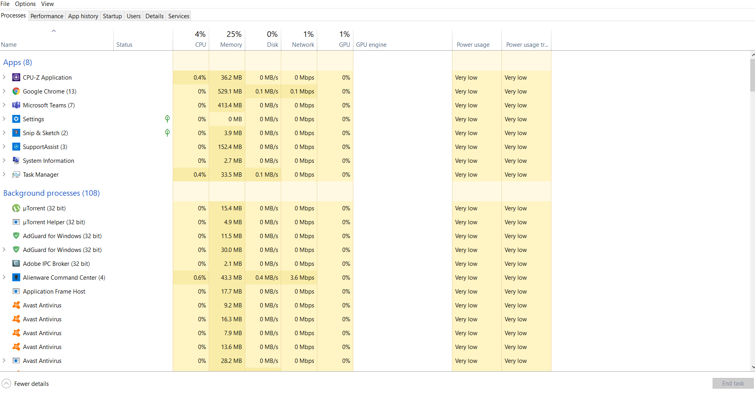Sort processes by GPU column
The height and width of the screenshot is (393, 755).
[335, 39]
